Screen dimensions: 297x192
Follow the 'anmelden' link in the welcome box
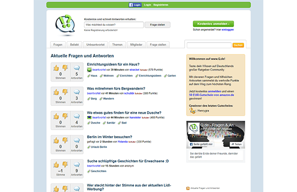(x=214, y=92)
